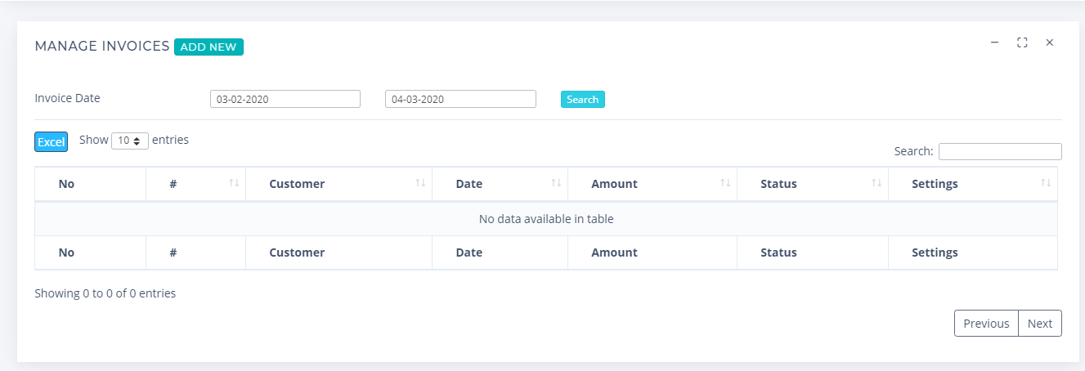The height and width of the screenshot is (371, 1085).
Task: Click the table Search text box
Action: [x=1000, y=151]
